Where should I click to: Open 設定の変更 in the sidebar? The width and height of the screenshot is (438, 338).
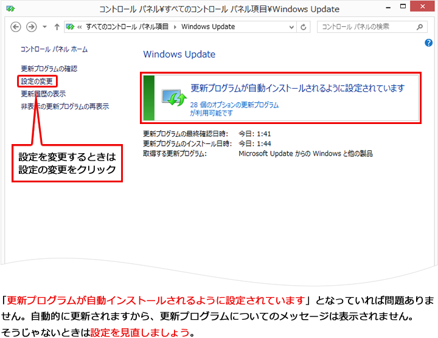[37, 81]
